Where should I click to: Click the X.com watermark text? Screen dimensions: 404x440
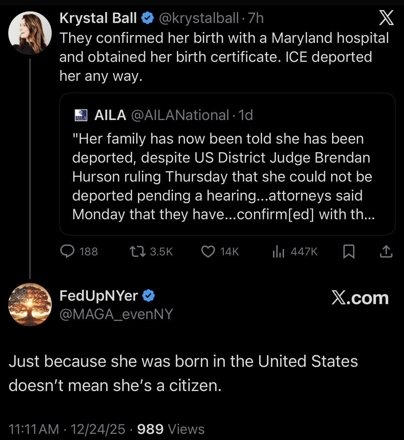360,298
